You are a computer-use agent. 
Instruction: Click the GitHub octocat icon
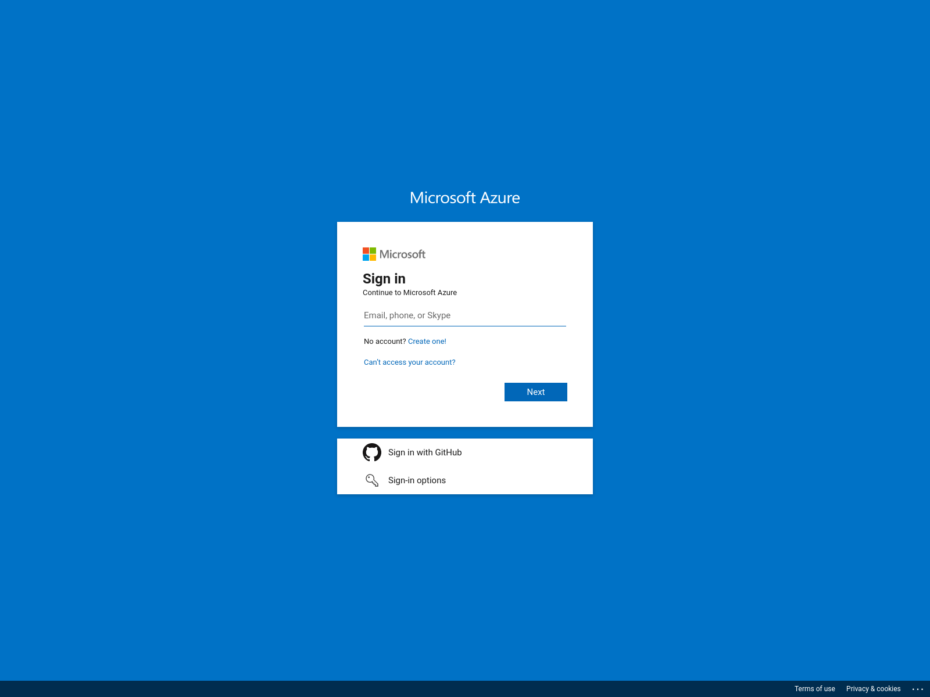pos(372,452)
